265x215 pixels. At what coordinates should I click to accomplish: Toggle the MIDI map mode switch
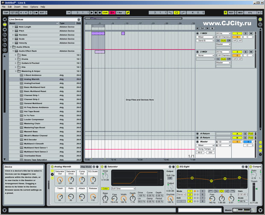(x=240, y=12)
